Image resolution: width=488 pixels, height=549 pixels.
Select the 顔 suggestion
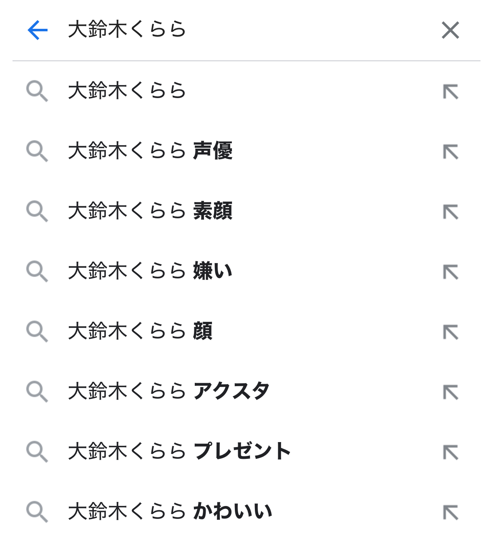click(140, 331)
